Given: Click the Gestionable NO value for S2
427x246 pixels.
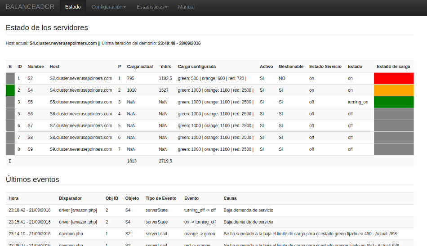Looking at the screenshot, I should [x=282, y=78].
